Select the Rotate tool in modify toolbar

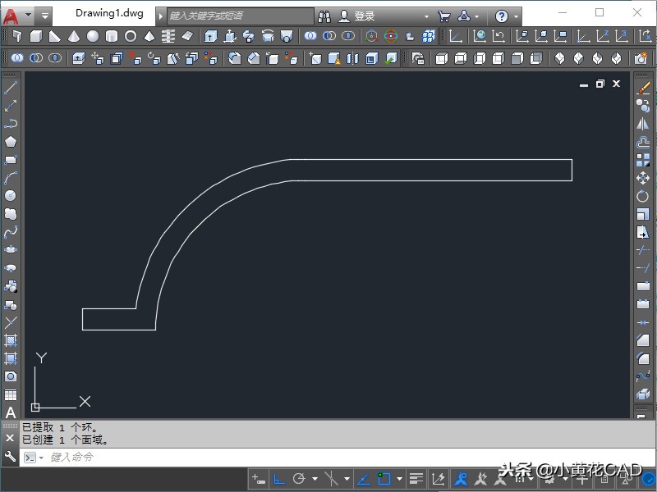click(643, 196)
